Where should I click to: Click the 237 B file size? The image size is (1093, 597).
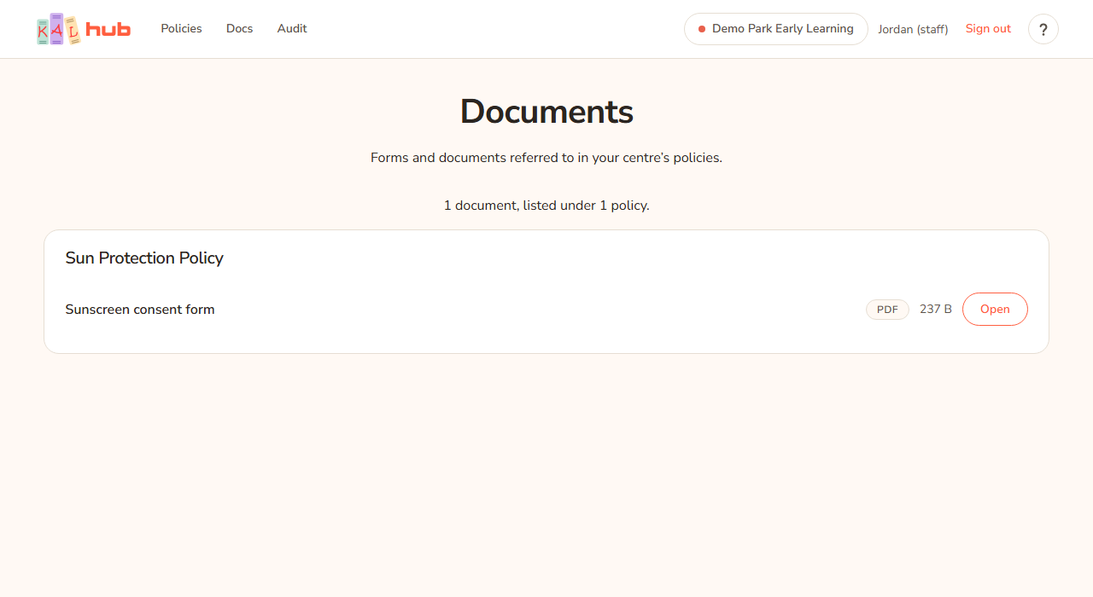(x=936, y=310)
